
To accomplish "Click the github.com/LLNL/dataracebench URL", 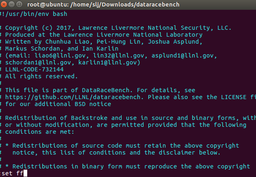I will (73, 97).
